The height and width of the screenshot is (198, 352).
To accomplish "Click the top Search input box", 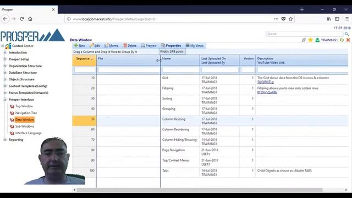I will [x=304, y=34].
